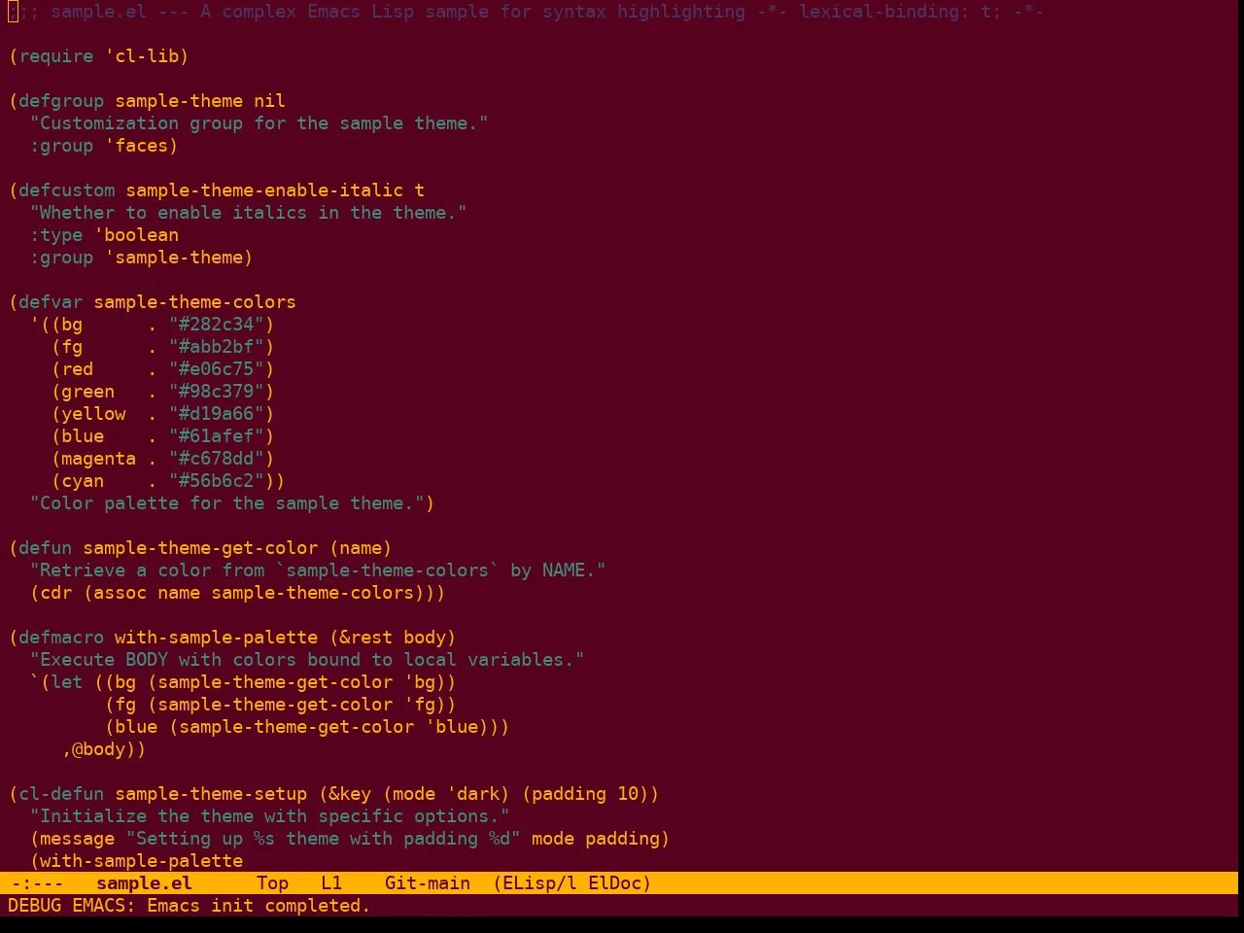Click the defgroup keyword
Viewport: 1244px width, 933px height.
coord(61,101)
